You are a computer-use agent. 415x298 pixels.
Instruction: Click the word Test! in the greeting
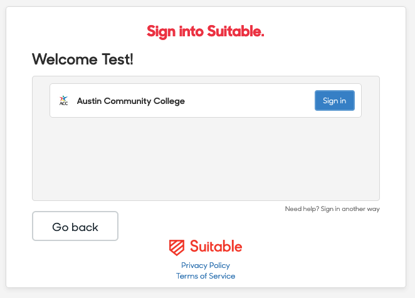[x=117, y=59]
